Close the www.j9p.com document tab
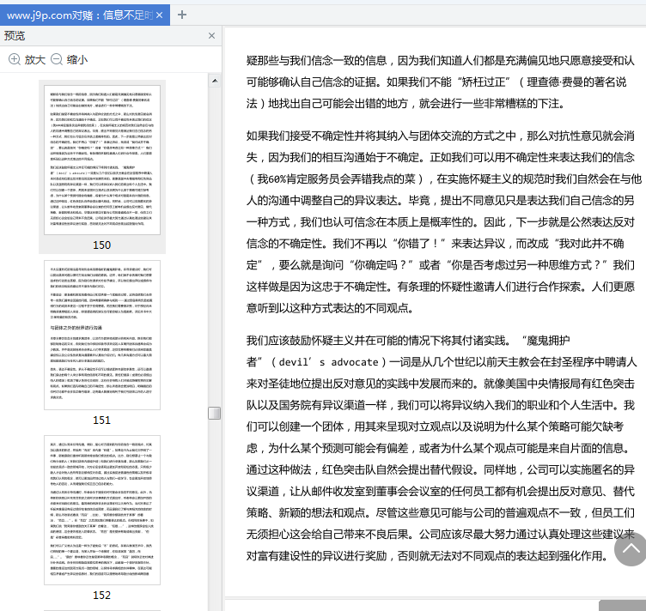Viewport: 646px width, 611px height. (160, 15)
